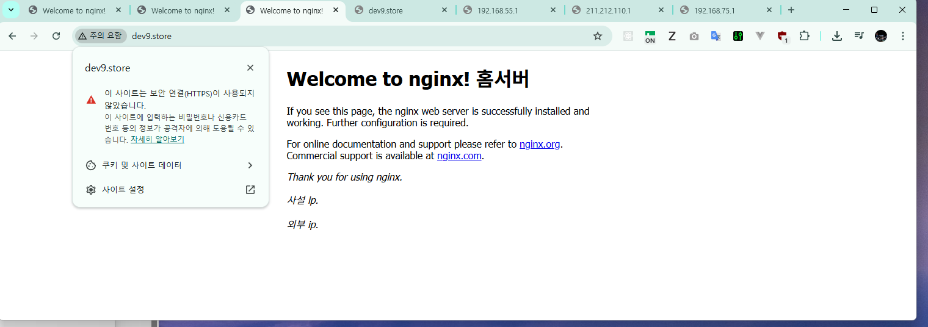
Task: Close the 211.212.110.1 tab
Action: coord(661,10)
